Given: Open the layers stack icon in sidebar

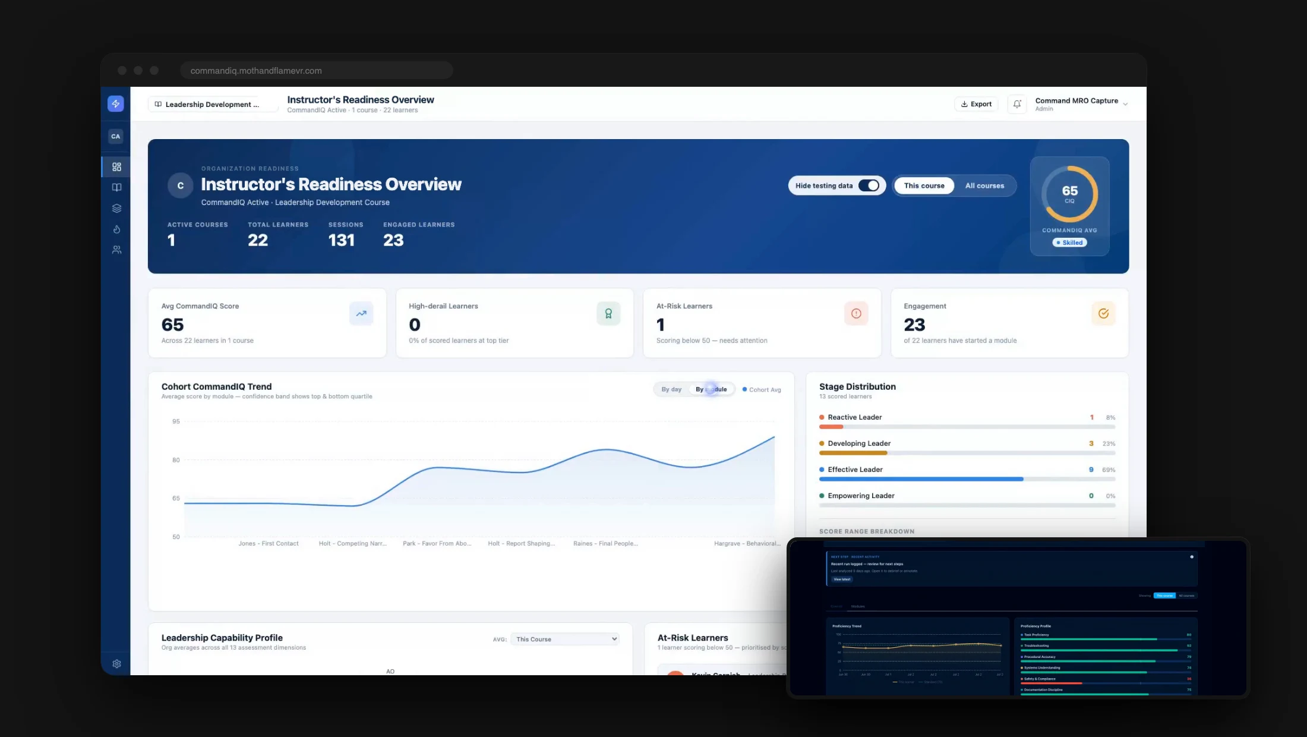Looking at the screenshot, I should [x=116, y=209].
